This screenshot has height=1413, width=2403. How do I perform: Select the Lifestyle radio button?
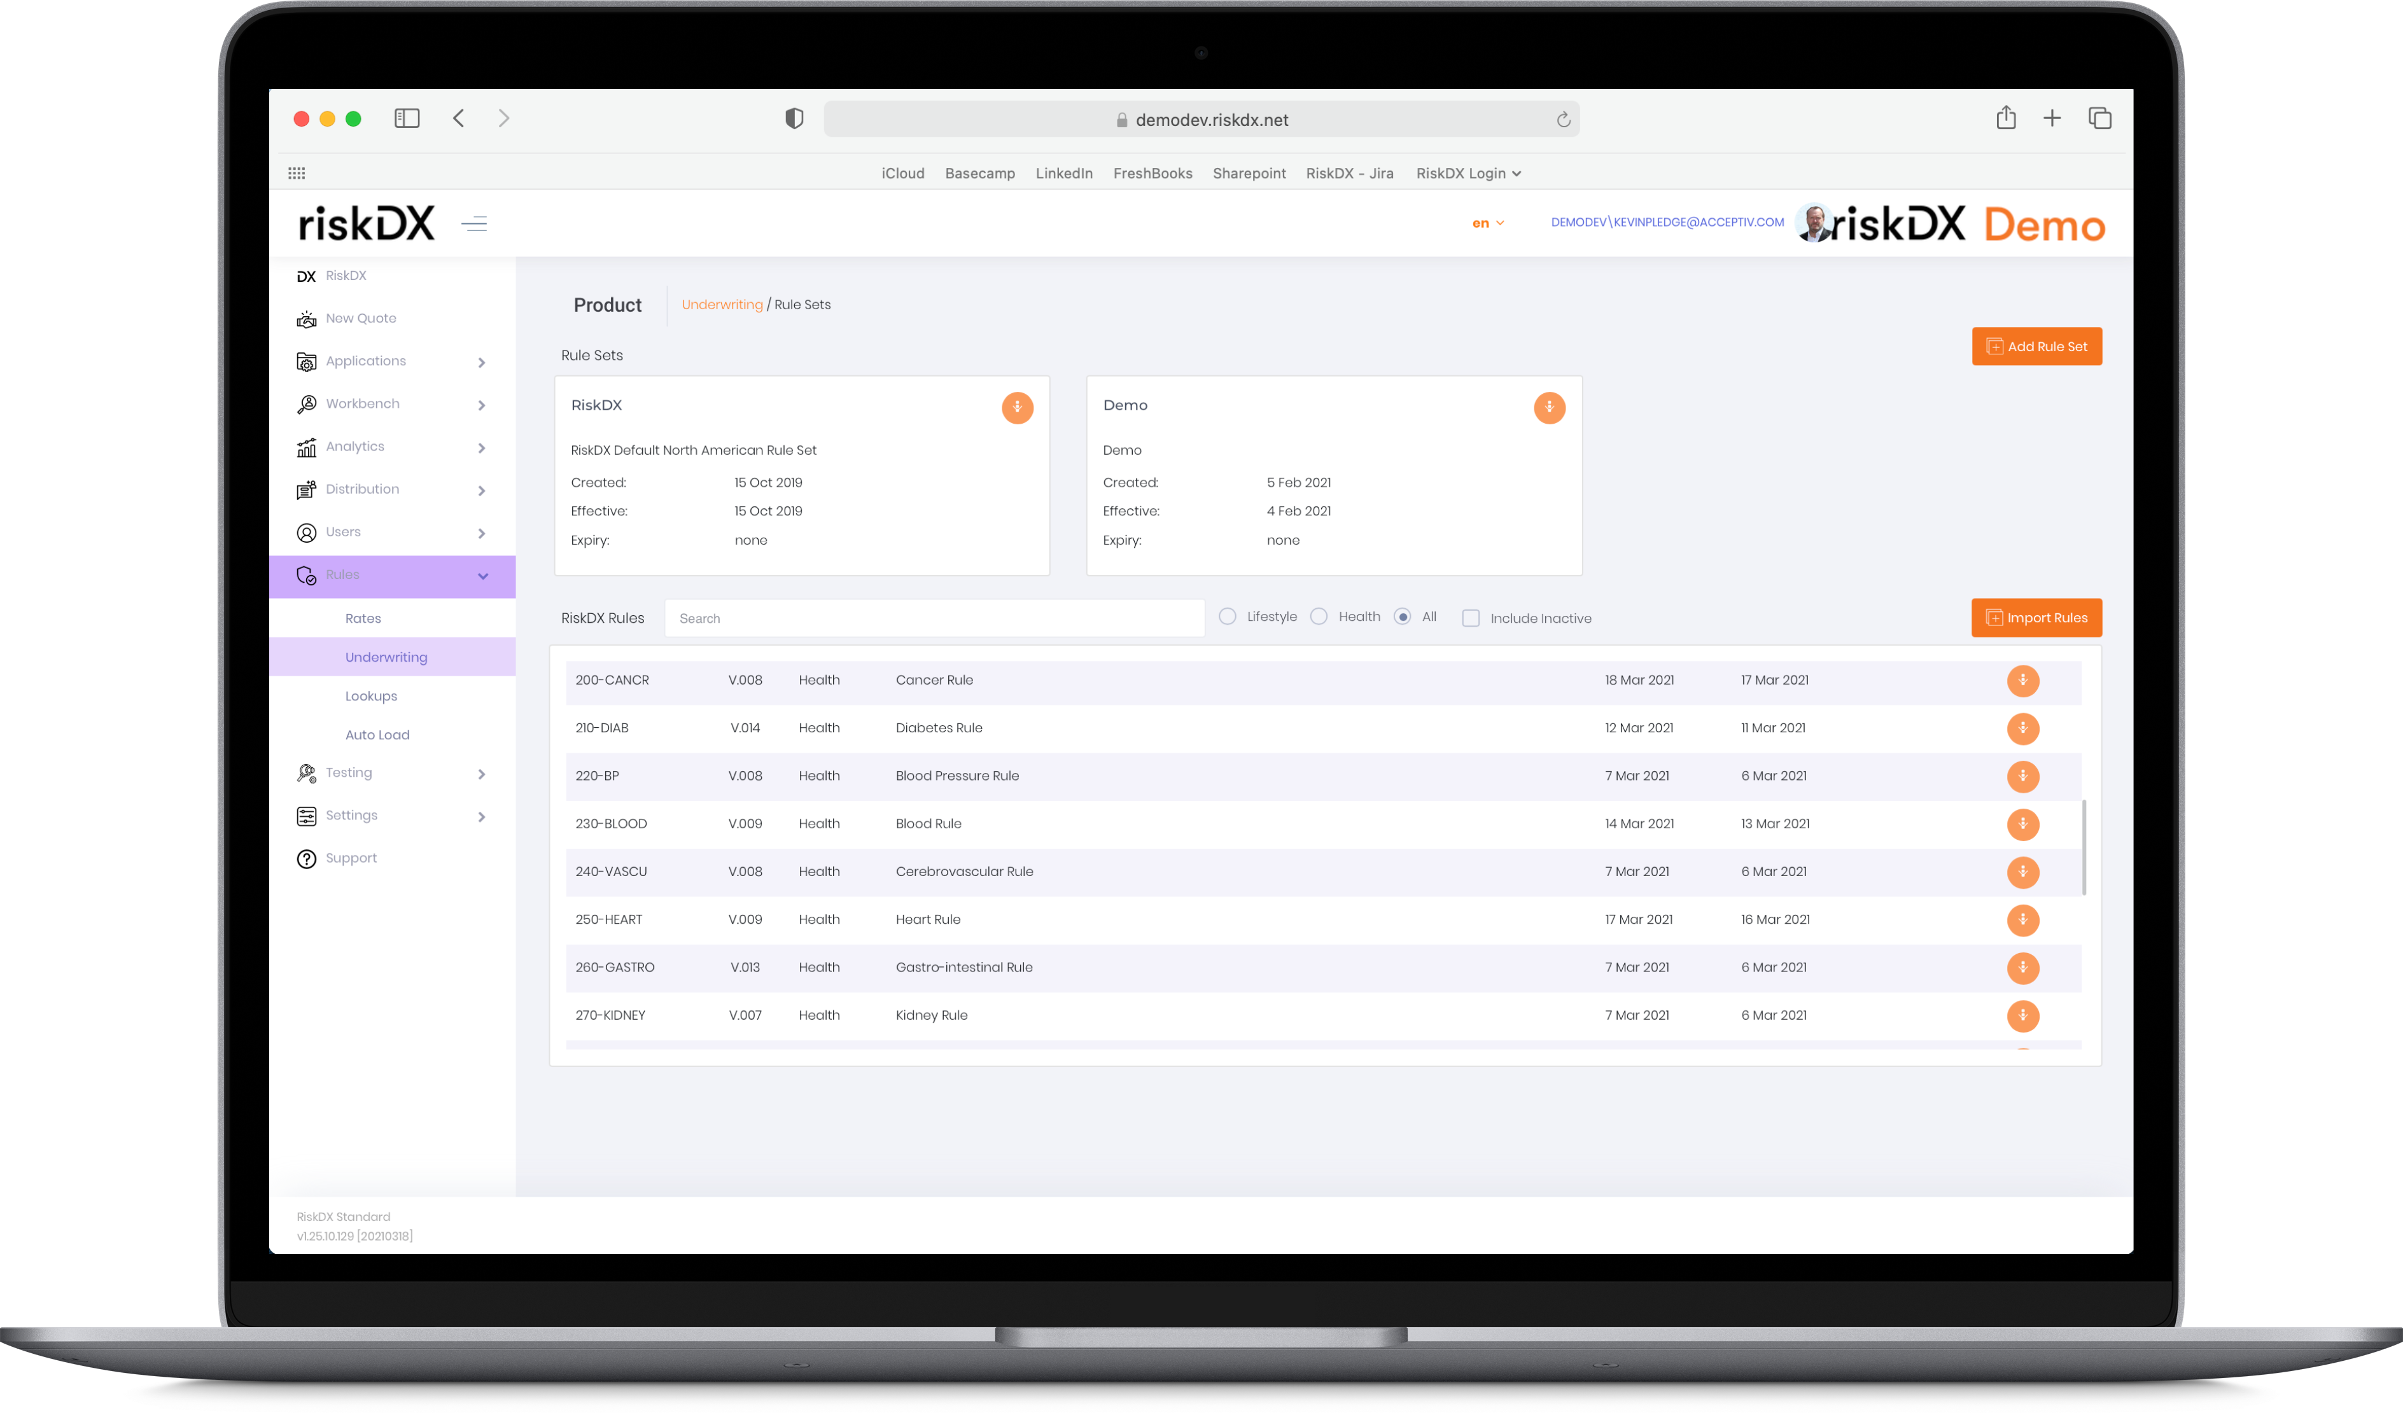1227,617
